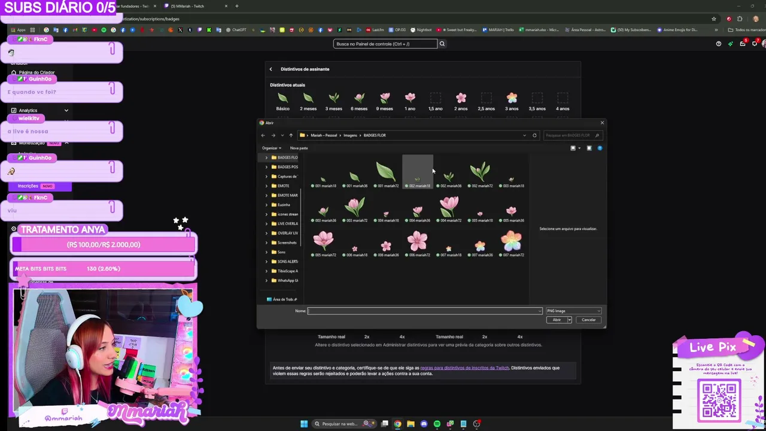The height and width of the screenshot is (431, 766).
Task: Open Discord from the taskbar
Action: pyautogui.click(x=424, y=424)
